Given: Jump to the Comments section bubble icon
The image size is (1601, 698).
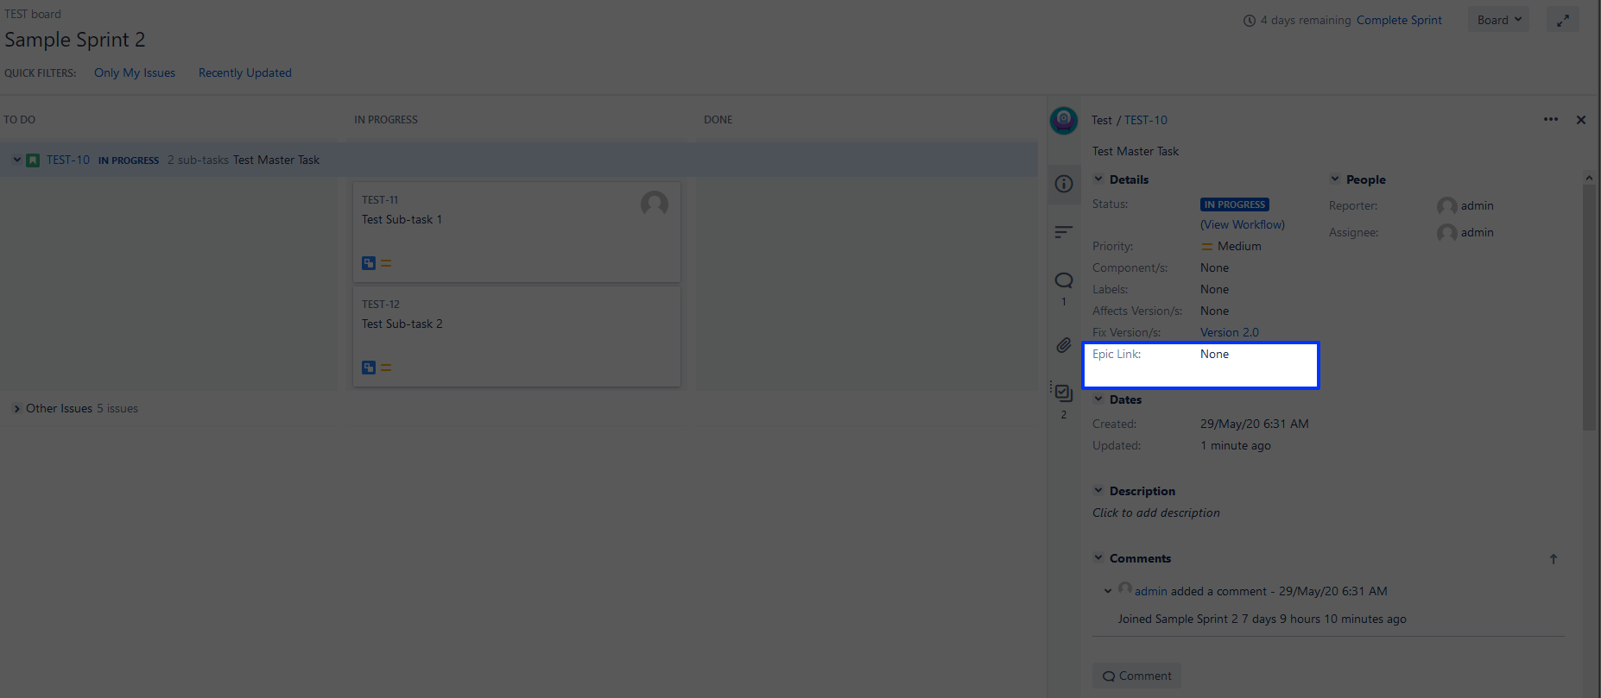Looking at the screenshot, I should pos(1064,280).
